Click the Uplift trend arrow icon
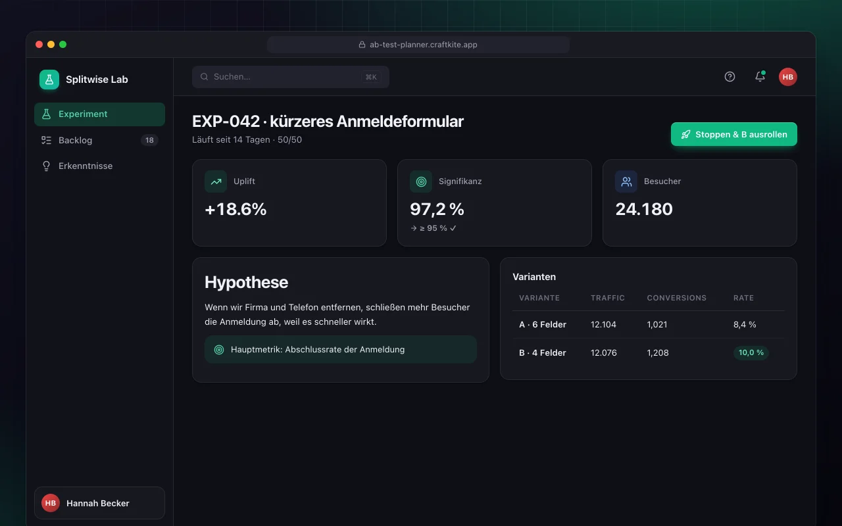Viewport: 842px width, 526px height. point(216,181)
